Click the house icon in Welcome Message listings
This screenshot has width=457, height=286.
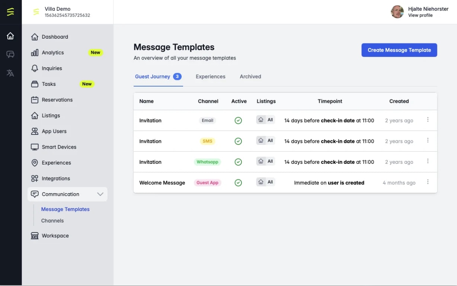tap(261, 182)
